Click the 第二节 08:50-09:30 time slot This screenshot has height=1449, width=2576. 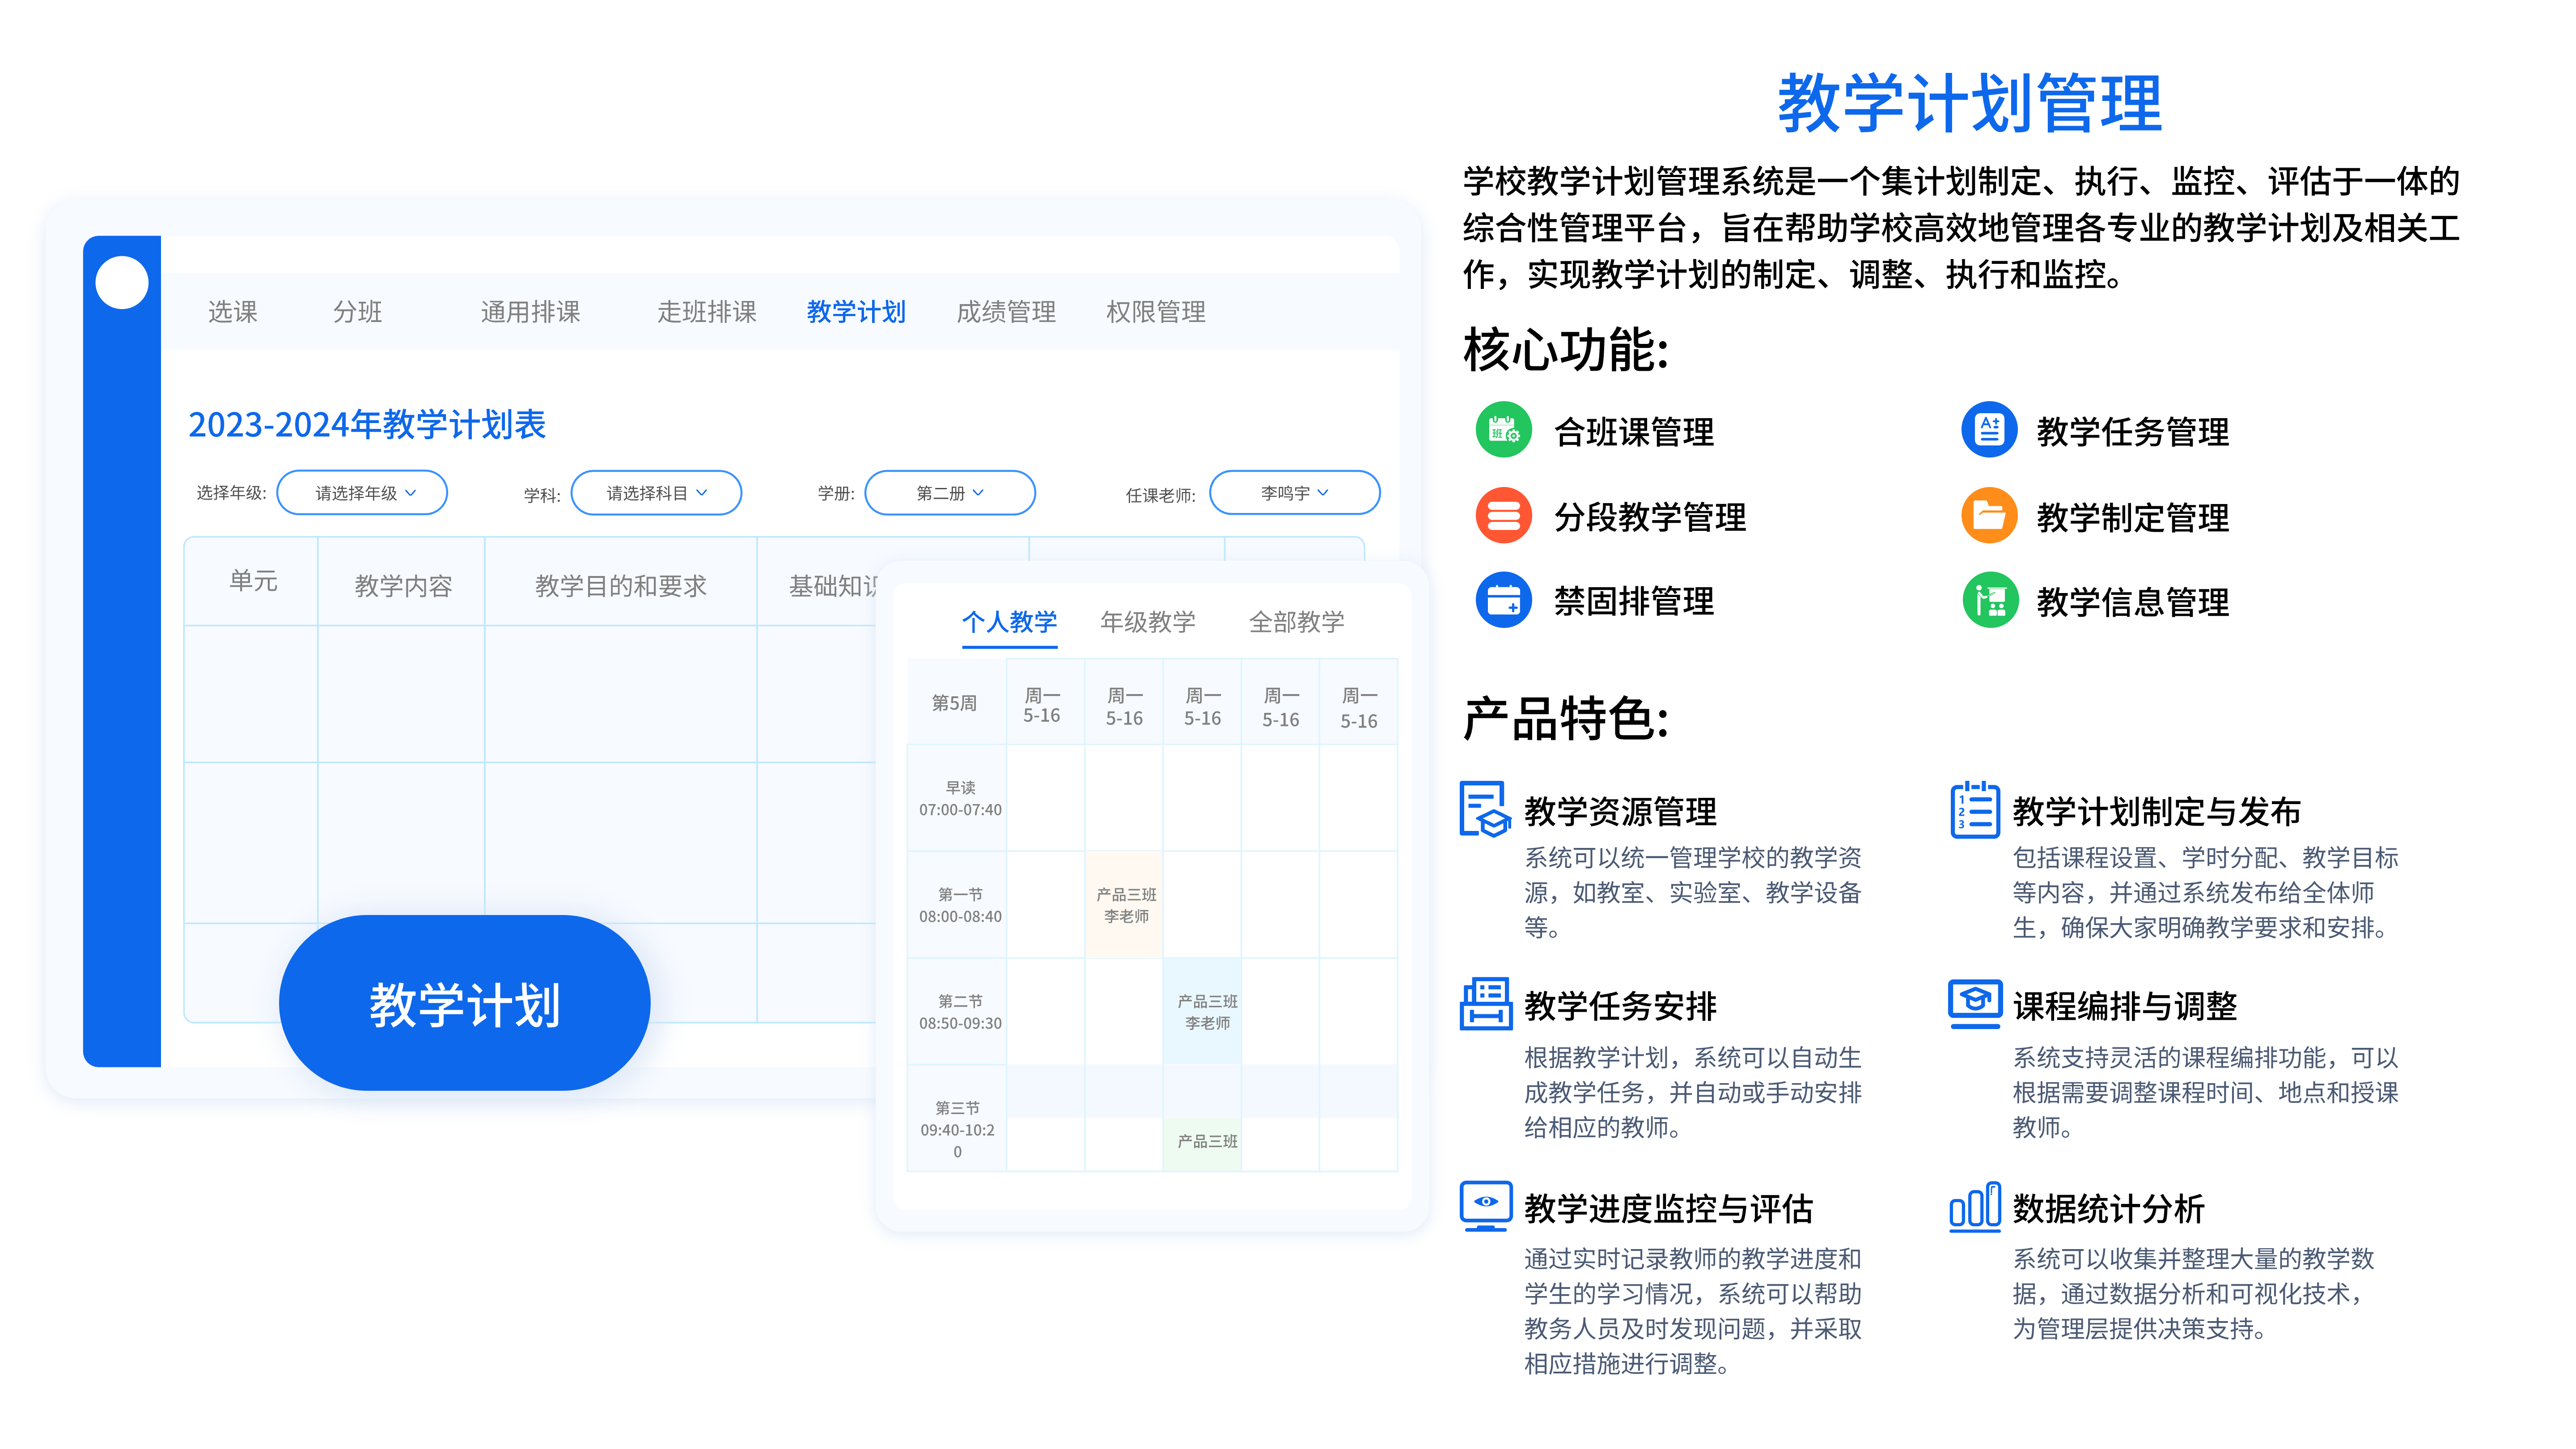[x=958, y=1011]
